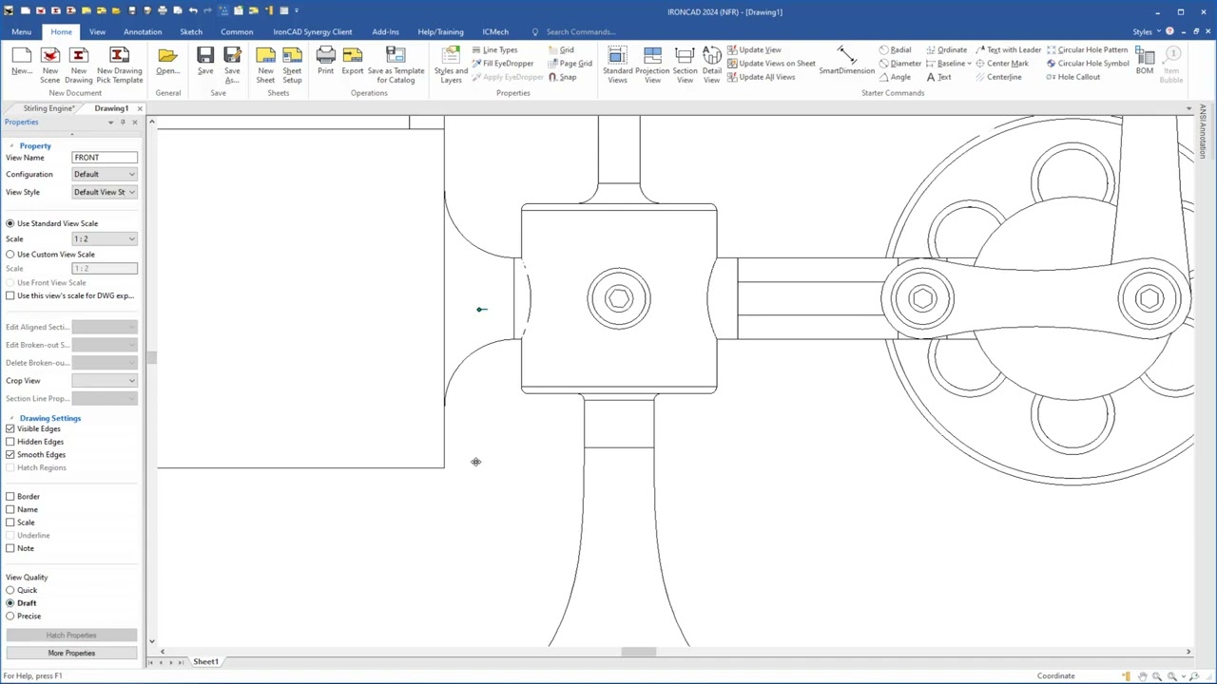The height and width of the screenshot is (684, 1217).
Task: Toggle Hidden Edges checkbox
Action: coord(10,442)
